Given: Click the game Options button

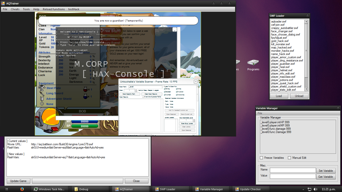Looking at the screenshot, I should [73, 130].
